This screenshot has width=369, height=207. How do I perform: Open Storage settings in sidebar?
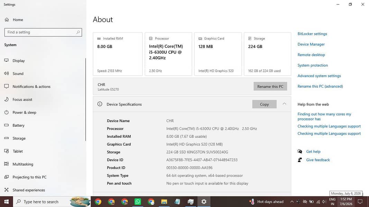(x=19, y=138)
